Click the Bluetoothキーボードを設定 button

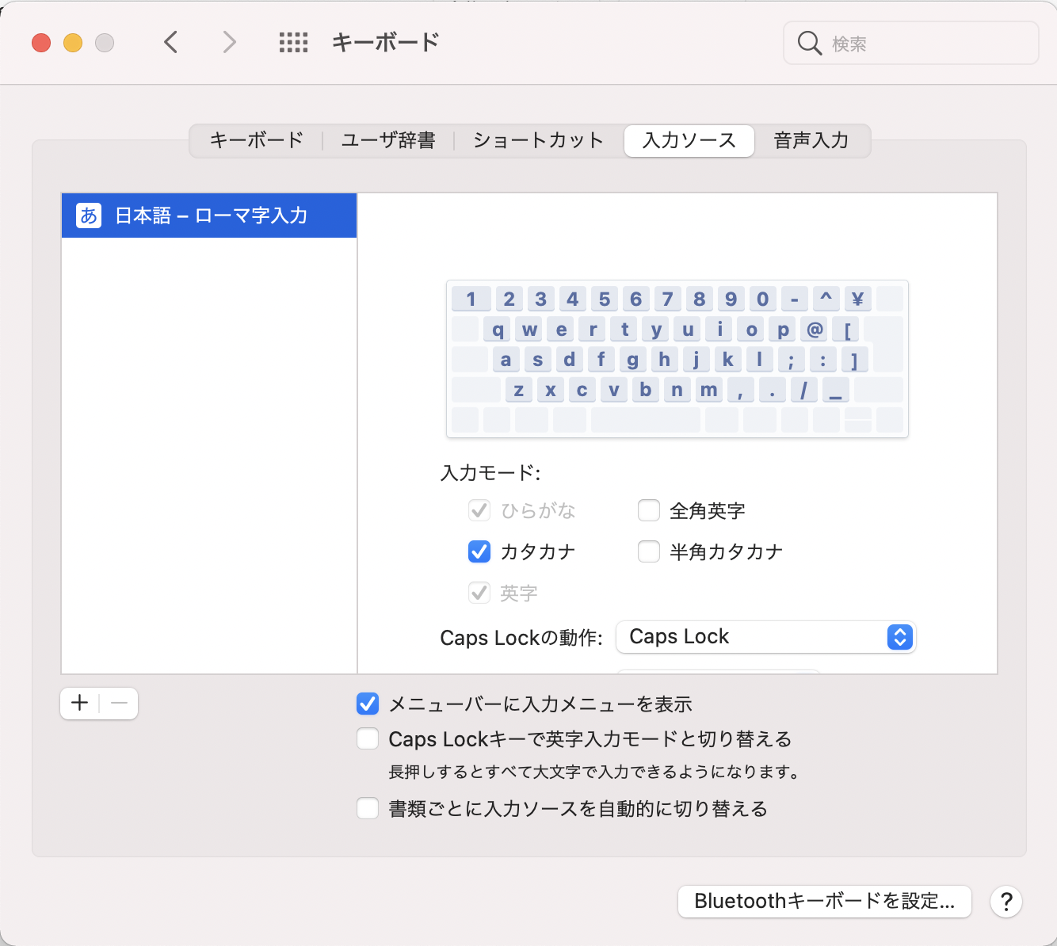tap(824, 902)
